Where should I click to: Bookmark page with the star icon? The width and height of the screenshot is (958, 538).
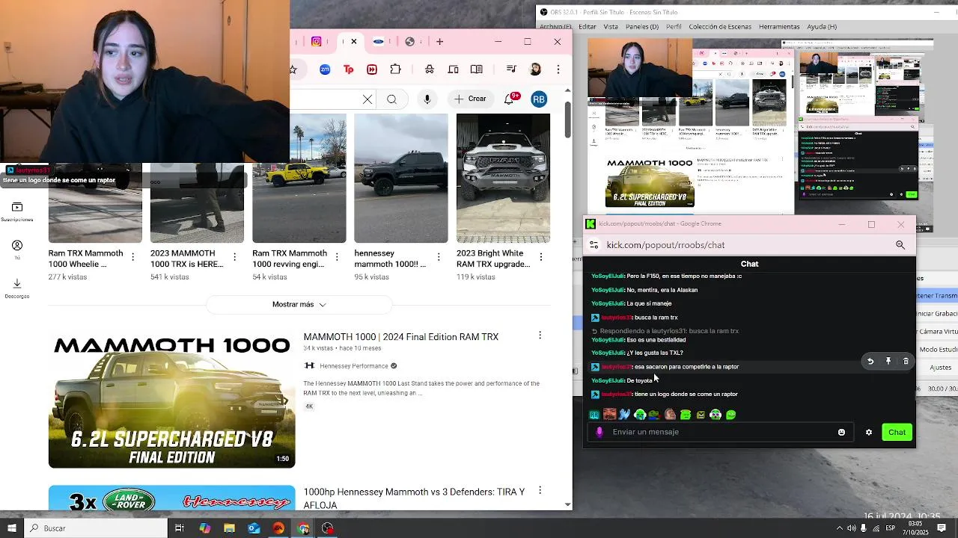click(293, 69)
